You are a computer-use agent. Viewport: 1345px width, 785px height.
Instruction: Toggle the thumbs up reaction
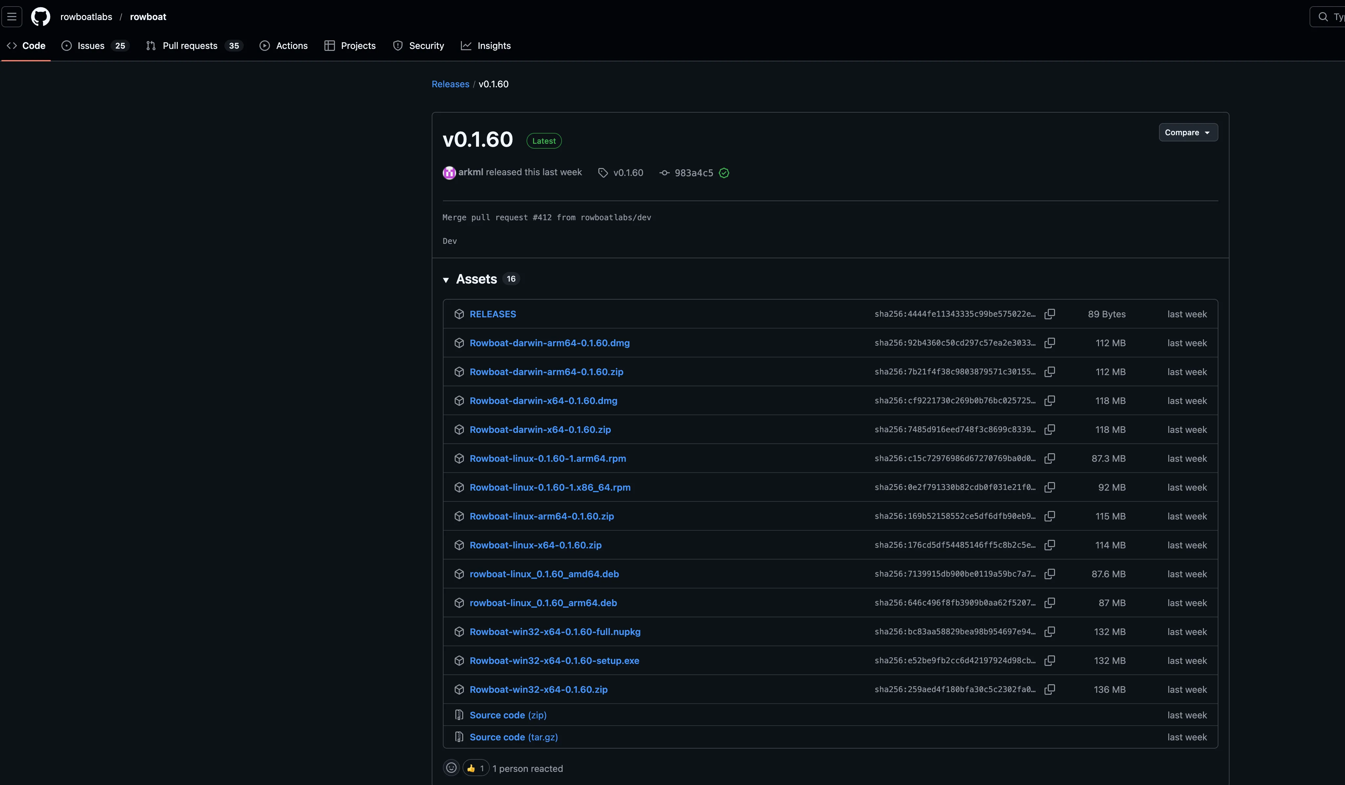(x=475, y=768)
